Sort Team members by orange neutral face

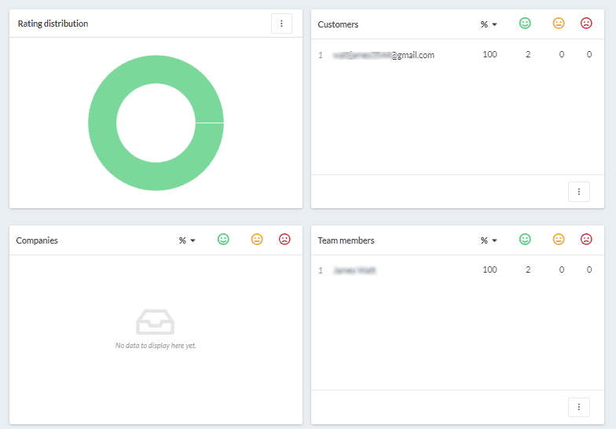559,240
